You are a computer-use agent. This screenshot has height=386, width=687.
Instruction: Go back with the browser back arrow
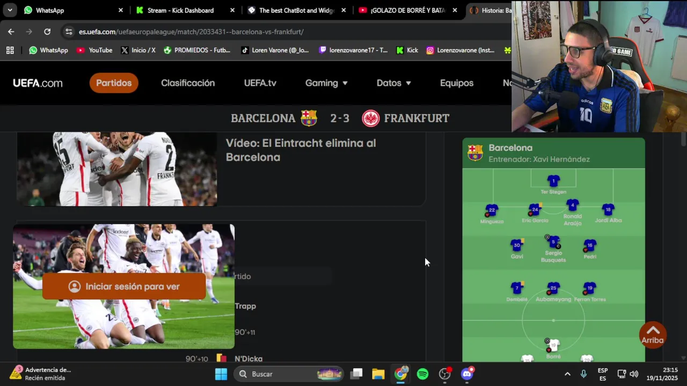coord(11,32)
